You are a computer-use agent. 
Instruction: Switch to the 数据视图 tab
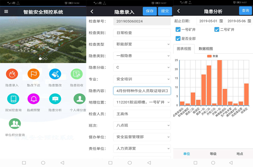(x=206, y=49)
